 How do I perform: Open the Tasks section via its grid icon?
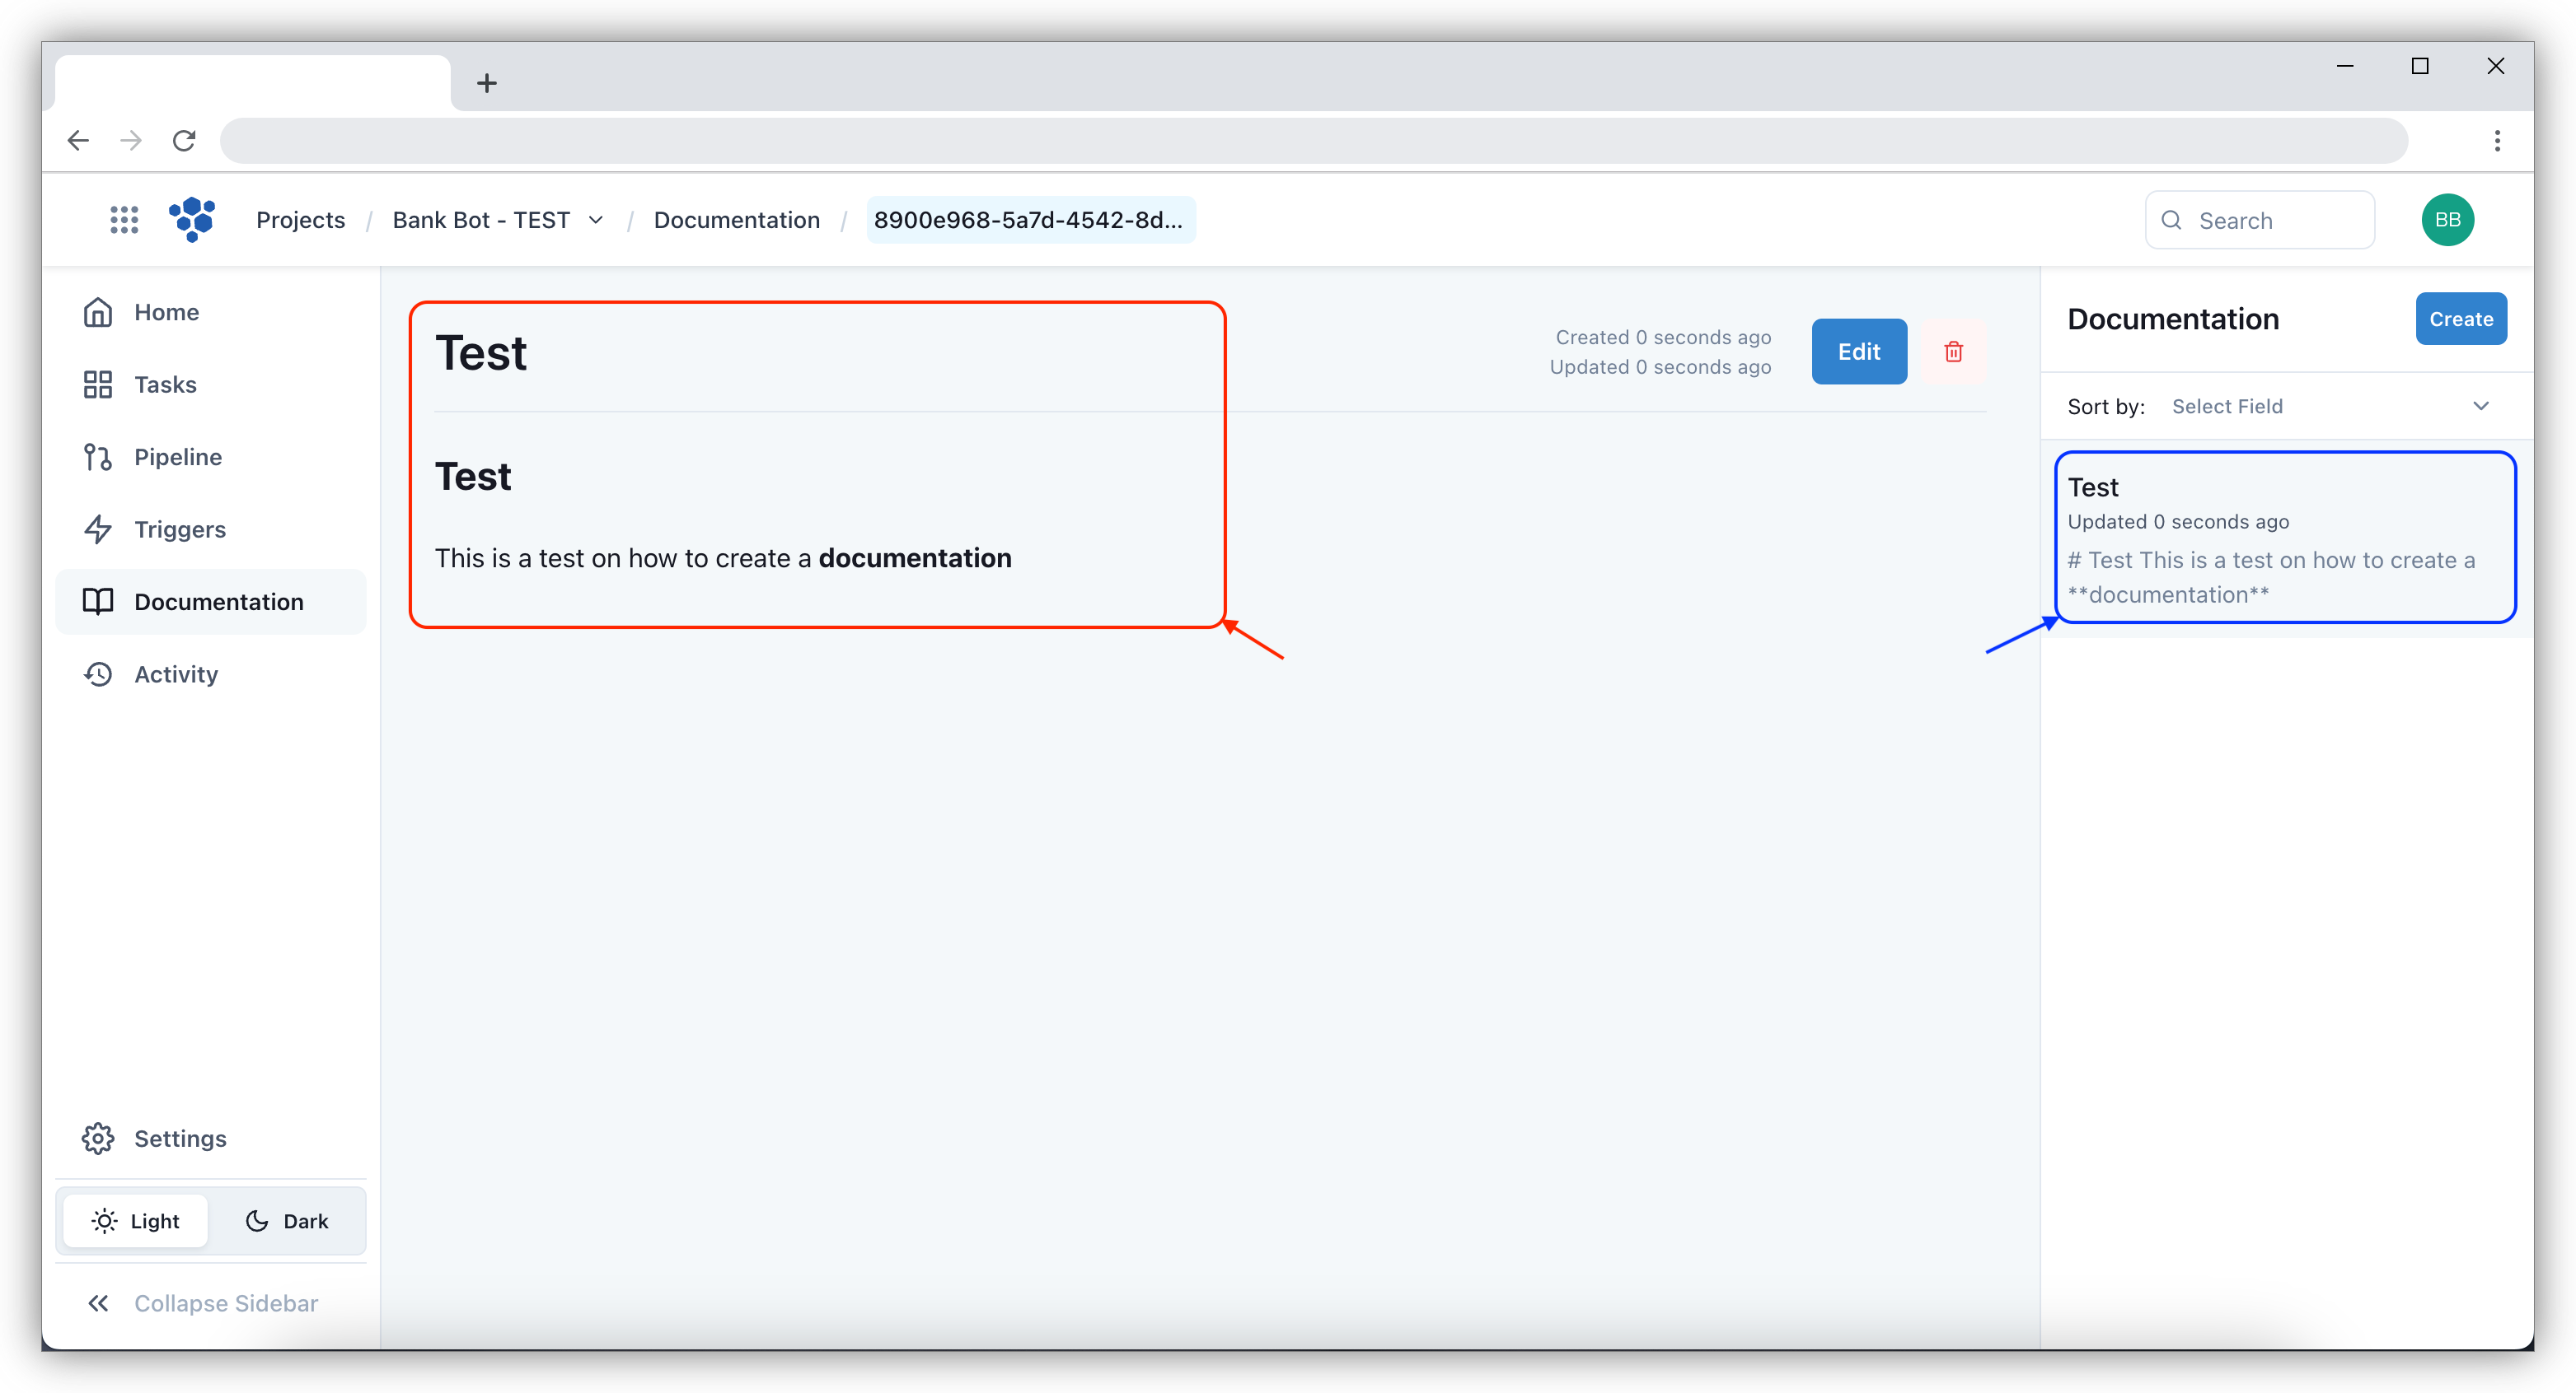coord(98,384)
